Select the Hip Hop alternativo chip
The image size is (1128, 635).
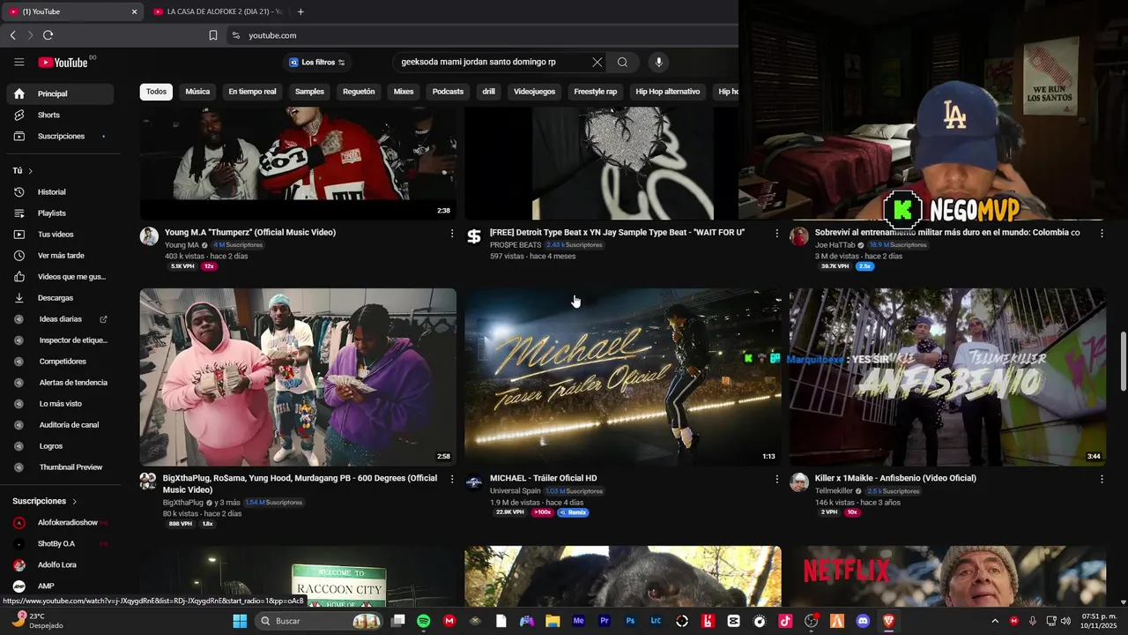668,92
